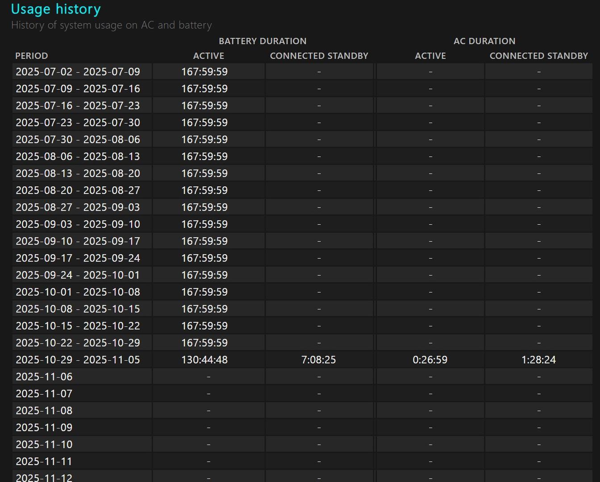Screen dimensions: 600x482
Task: Click the 2025-11-11 period cell
Action: 44,462
